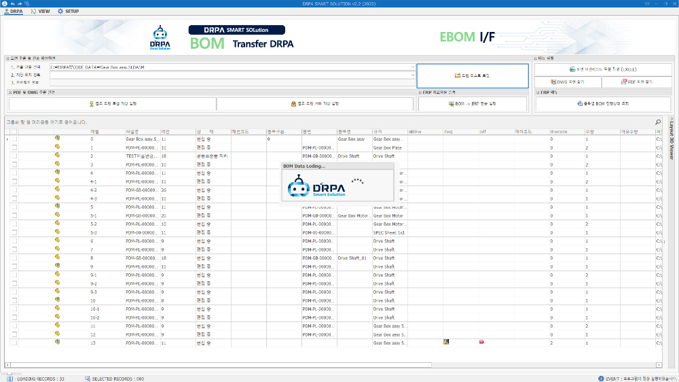Click the PDF drawing button
This screenshot has width=679, height=382.
click(x=637, y=82)
